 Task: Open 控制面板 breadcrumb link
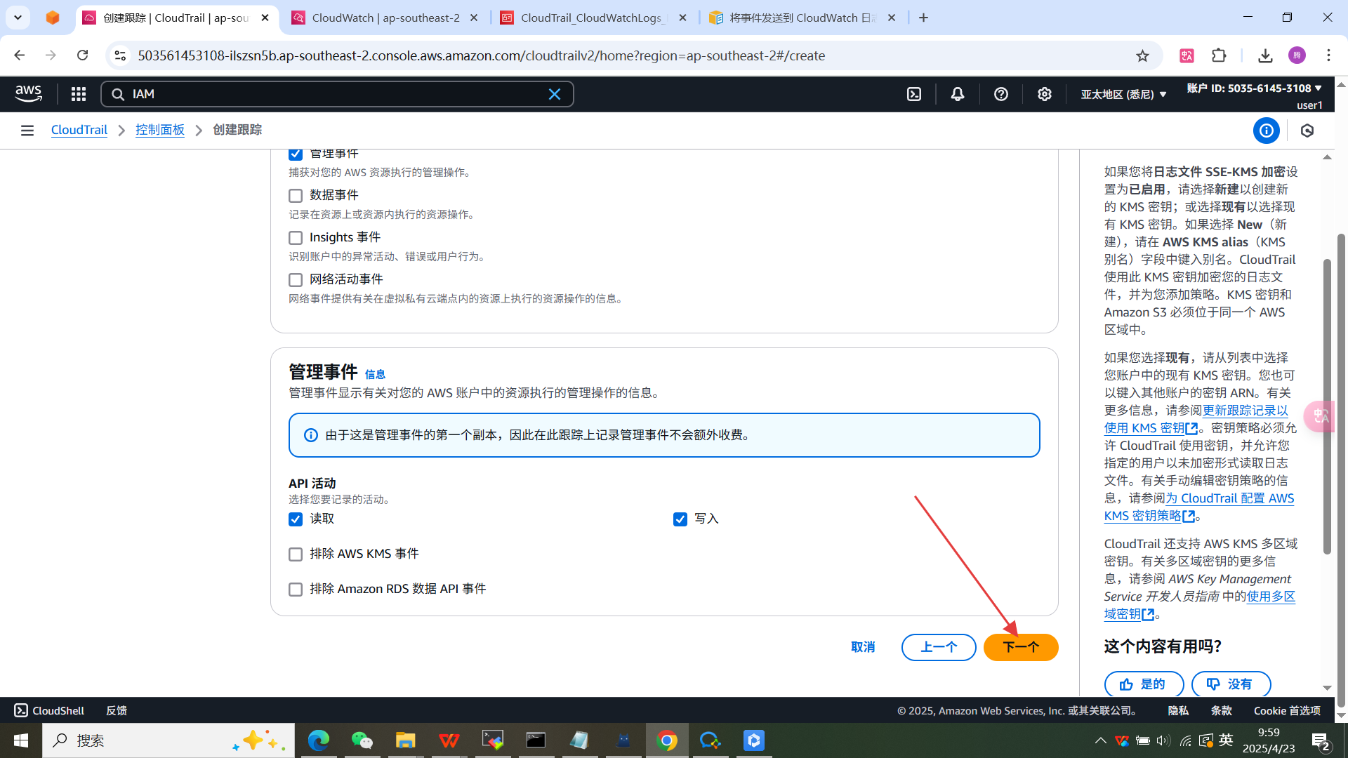click(160, 131)
